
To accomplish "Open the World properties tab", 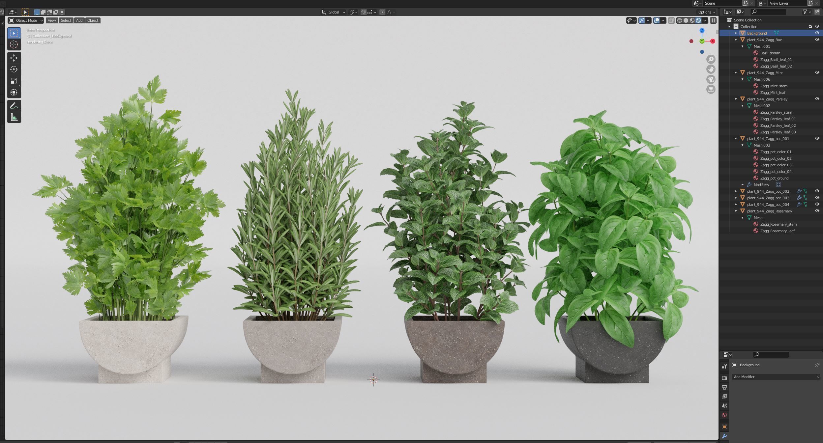I will pyautogui.click(x=724, y=415).
